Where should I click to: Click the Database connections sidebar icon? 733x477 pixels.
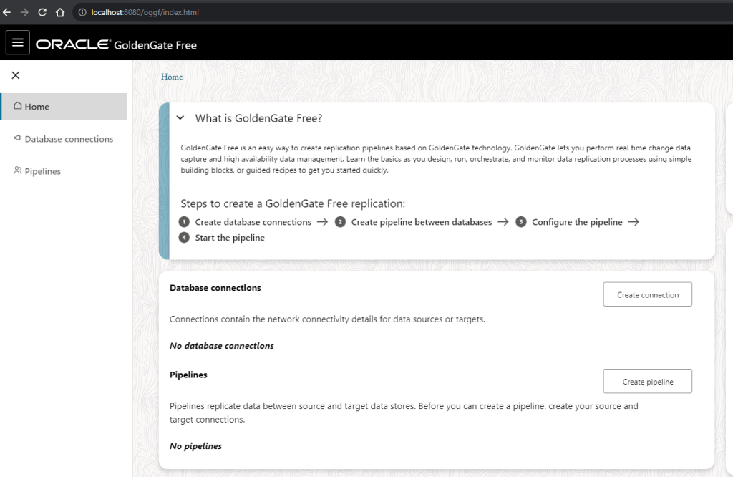coord(17,138)
